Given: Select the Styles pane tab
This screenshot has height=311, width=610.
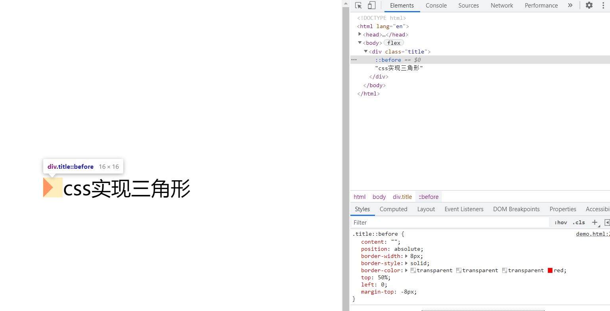Looking at the screenshot, I should click(x=362, y=209).
